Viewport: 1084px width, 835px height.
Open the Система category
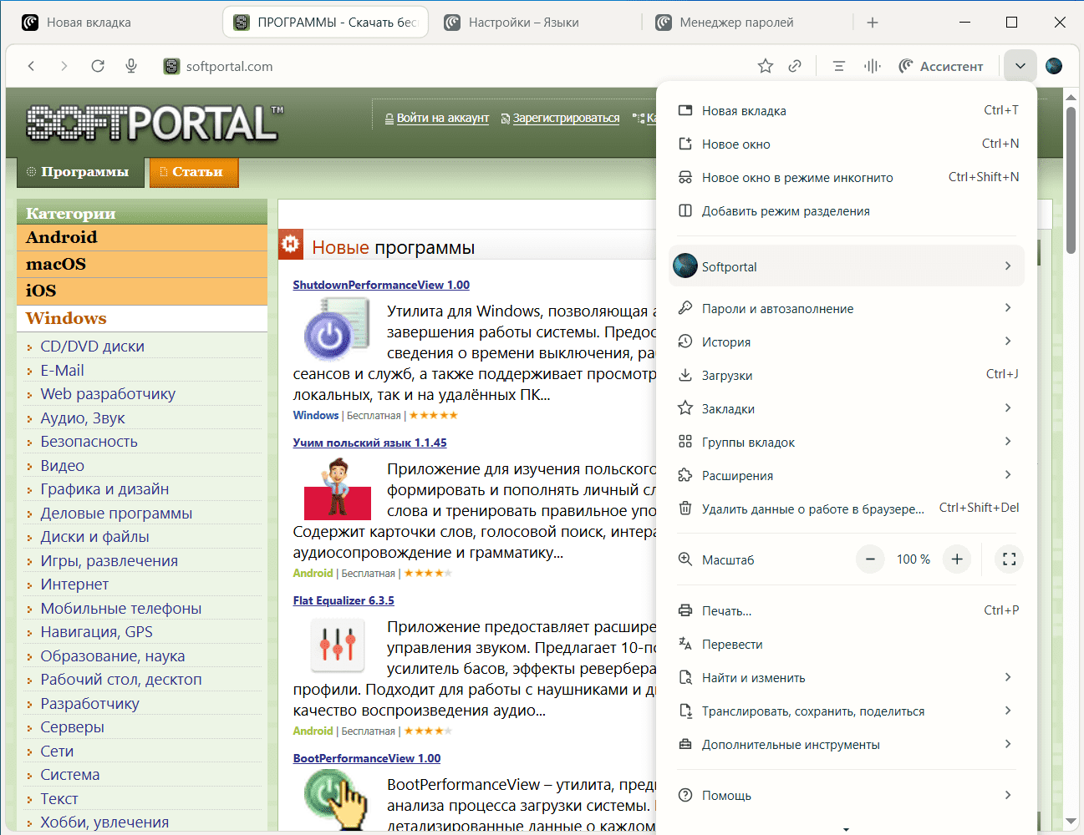coord(70,775)
